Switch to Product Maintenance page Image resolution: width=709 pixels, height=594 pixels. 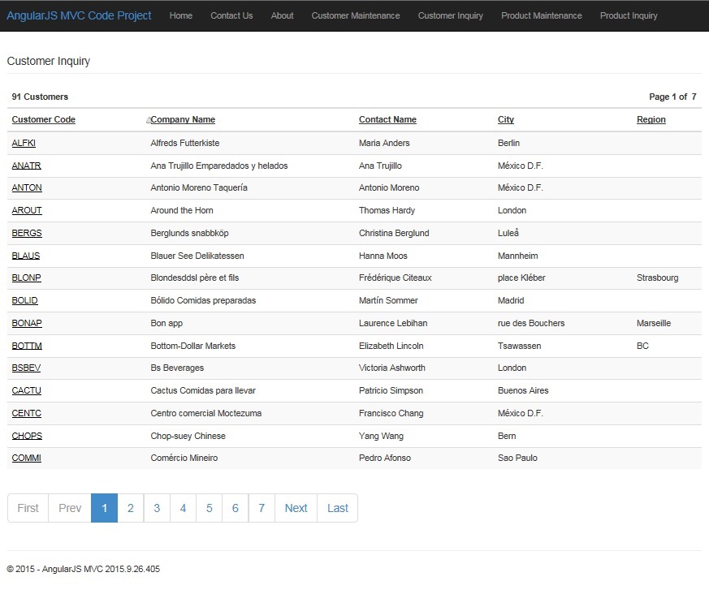(541, 15)
